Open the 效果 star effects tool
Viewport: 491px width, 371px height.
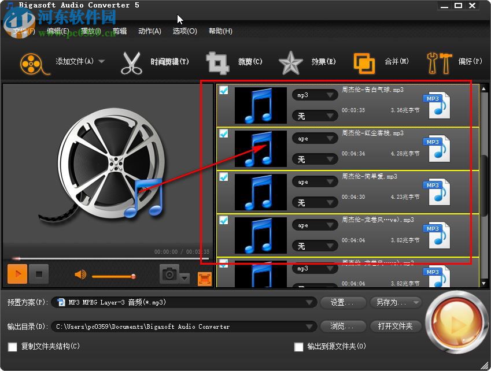pyautogui.click(x=290, y=62)
